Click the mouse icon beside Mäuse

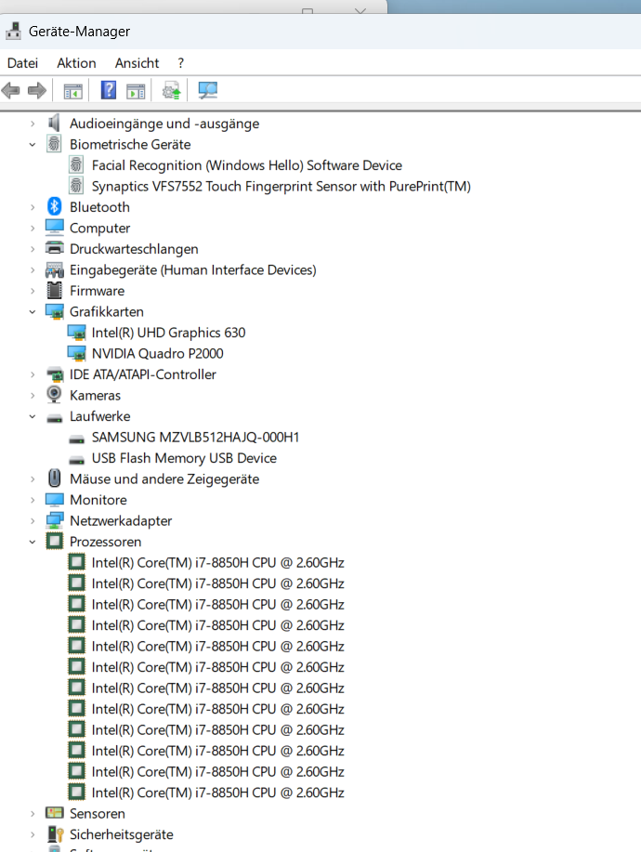[x=54, y=478]
